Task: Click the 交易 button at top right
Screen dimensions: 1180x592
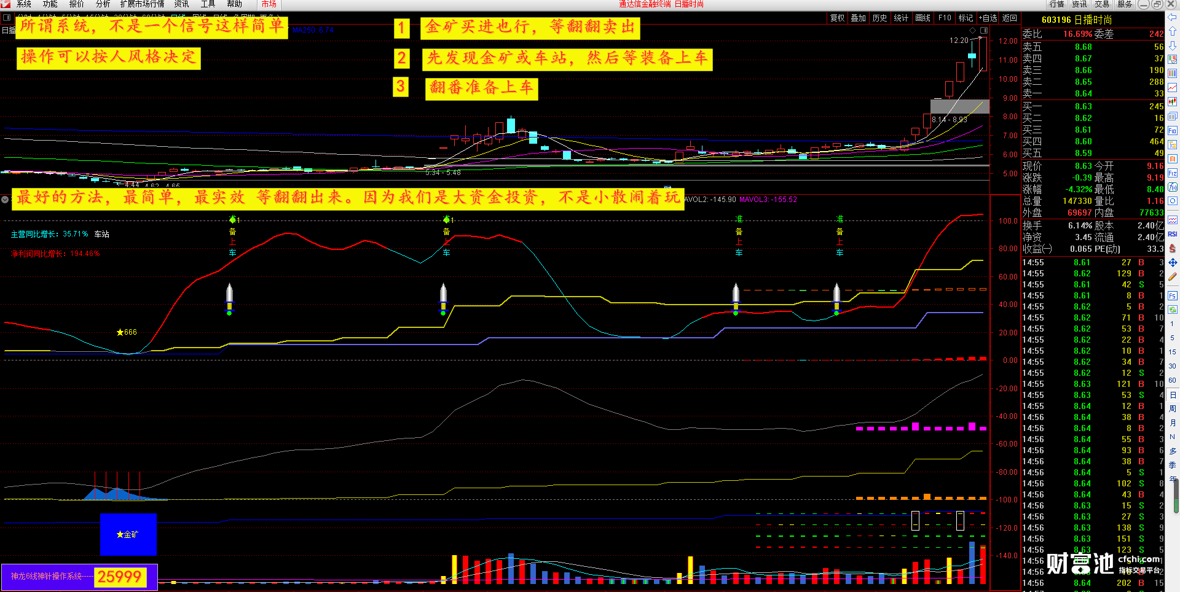Action: click(1103, 4)
